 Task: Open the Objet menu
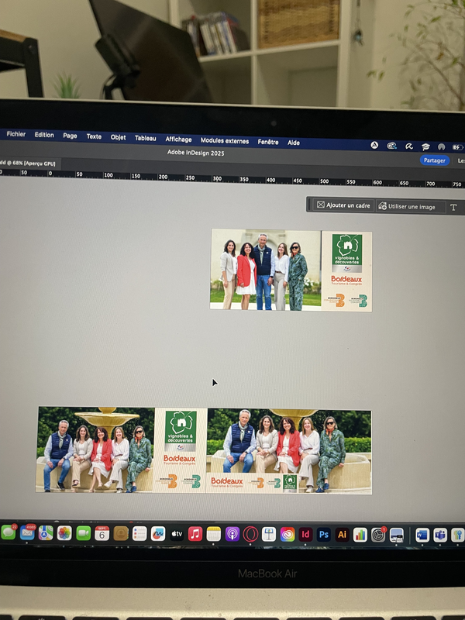[118, 137]
